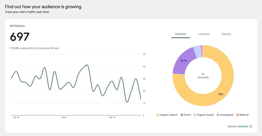Switch to the Locations tab

(x=204, y=34)
